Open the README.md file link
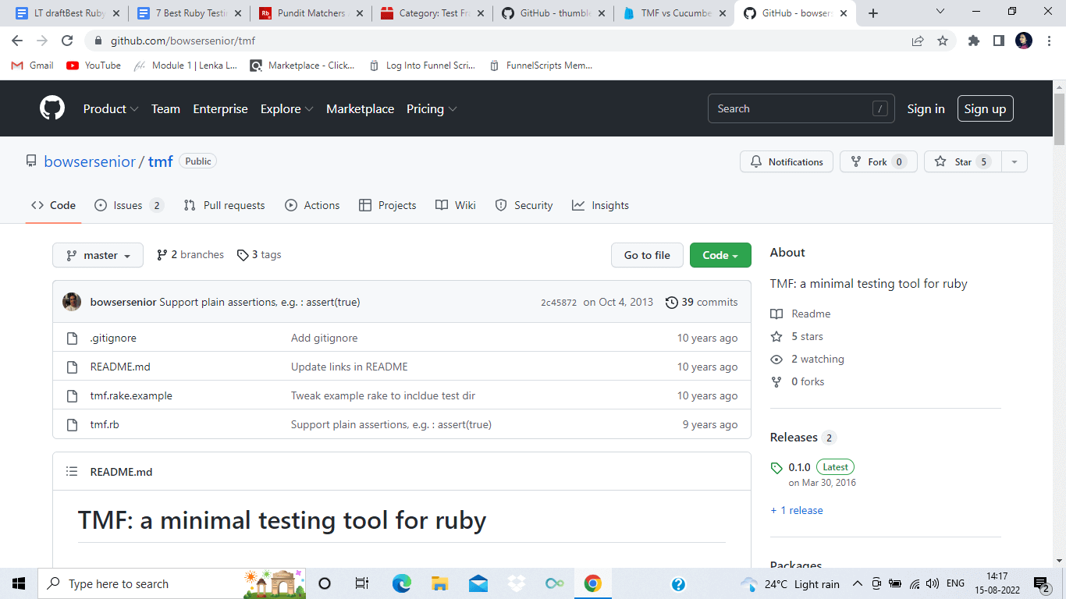Screen dimensions: 1066x599 (x=120, y=367)
